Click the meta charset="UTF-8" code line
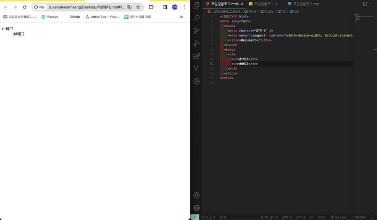Screen dimensions: 377x220 click(250, 31)
